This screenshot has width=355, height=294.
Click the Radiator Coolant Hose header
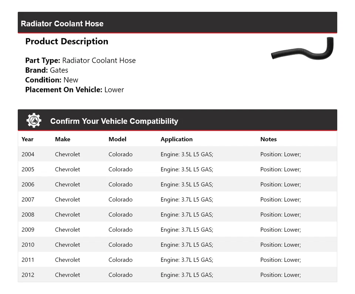click(62, 24)
